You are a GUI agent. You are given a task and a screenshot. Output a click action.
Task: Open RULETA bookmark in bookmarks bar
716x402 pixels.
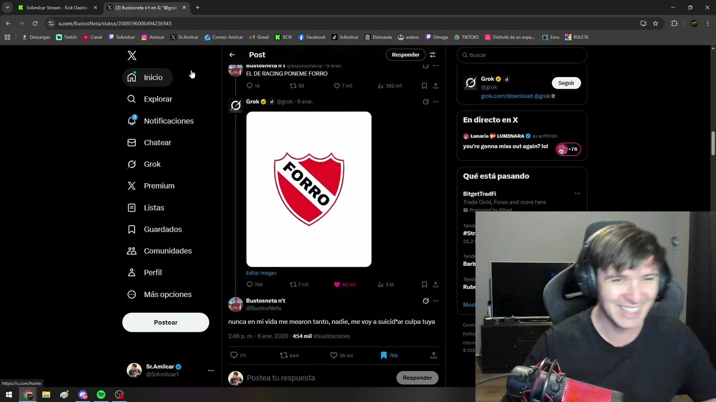(x=577, y=37)
